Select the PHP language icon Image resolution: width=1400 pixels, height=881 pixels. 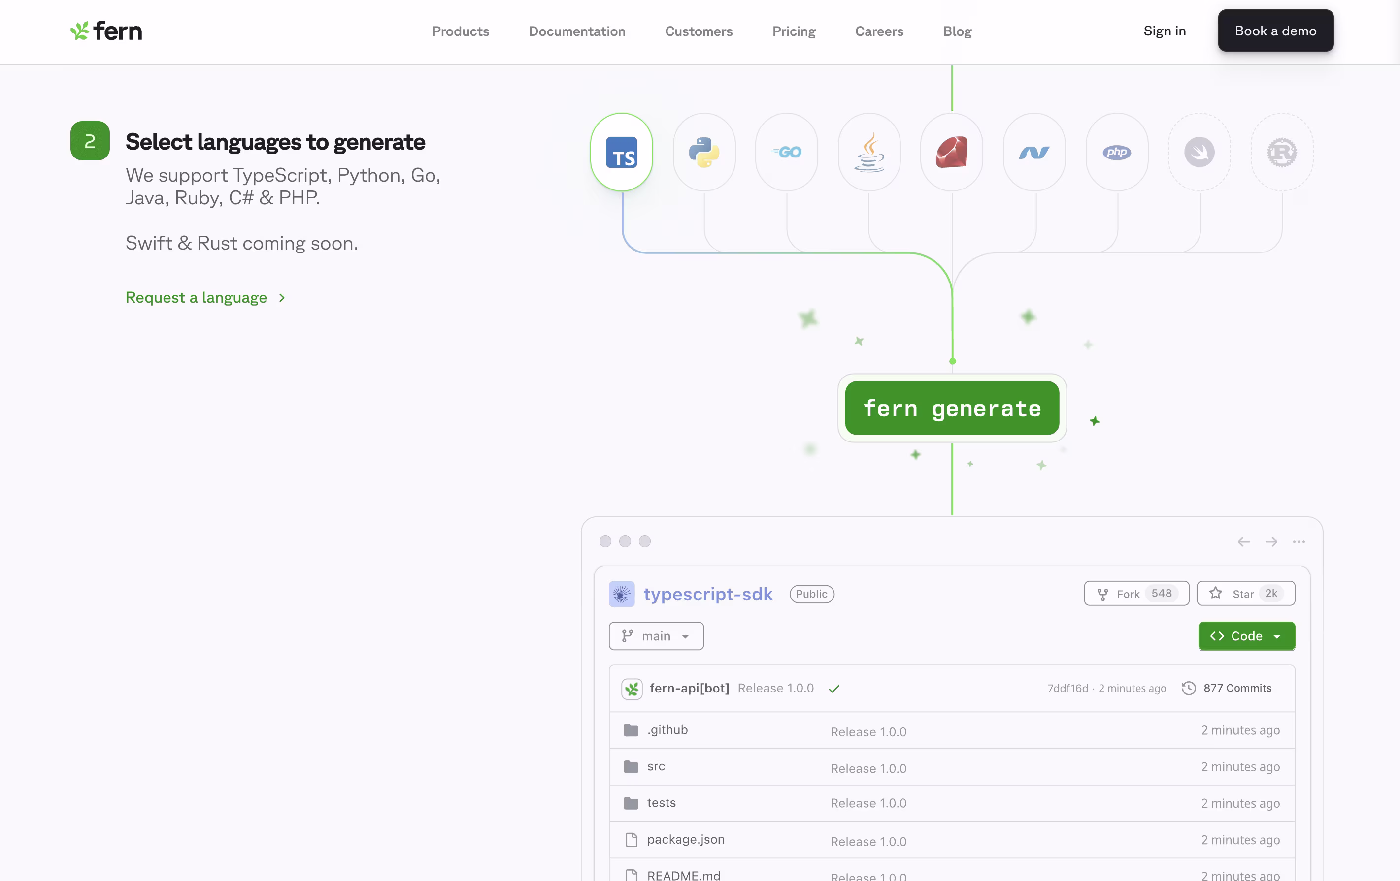(1116, 152)
